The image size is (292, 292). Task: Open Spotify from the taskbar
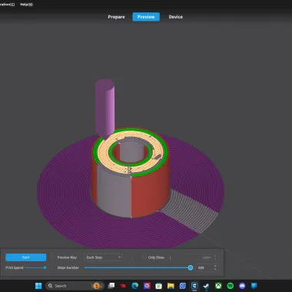[x=231, y=286]
